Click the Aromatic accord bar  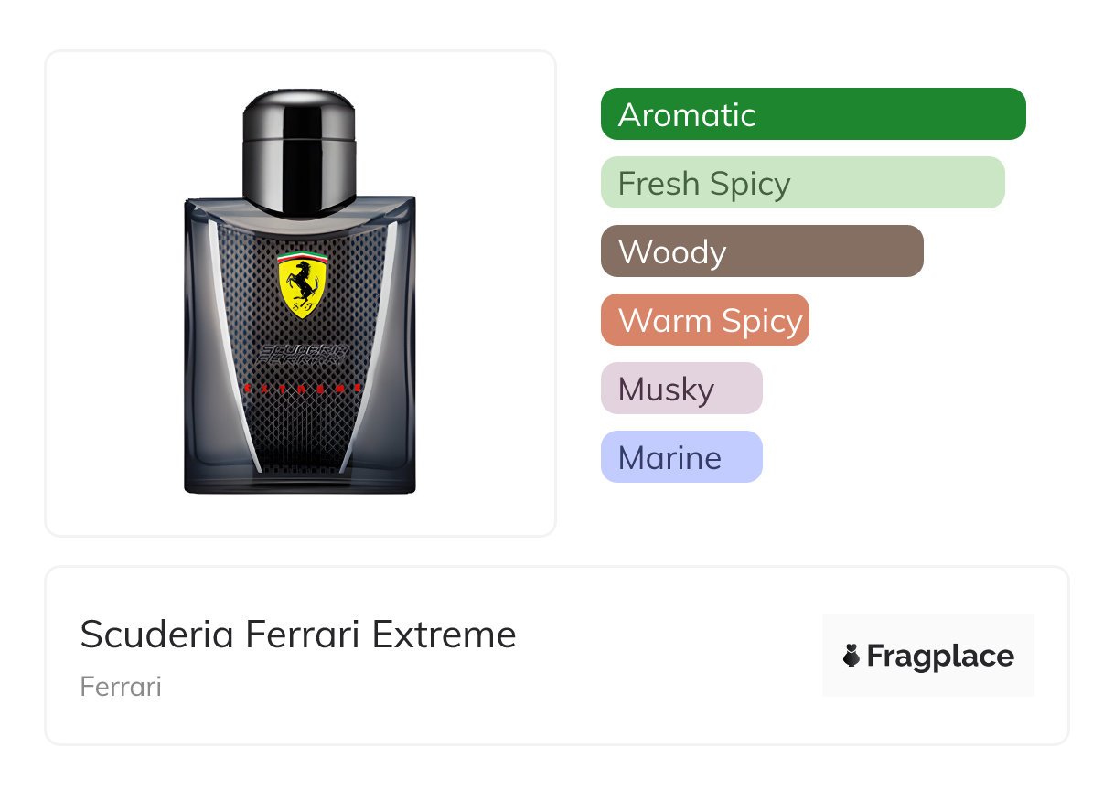[x=813, y=114]
